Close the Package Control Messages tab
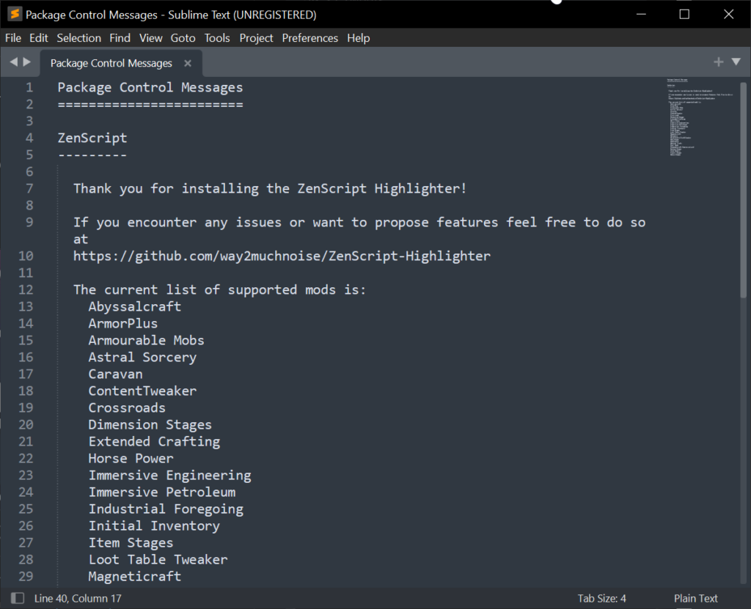The width and height of the screenshot is (751, 609). tap(188, 63)
